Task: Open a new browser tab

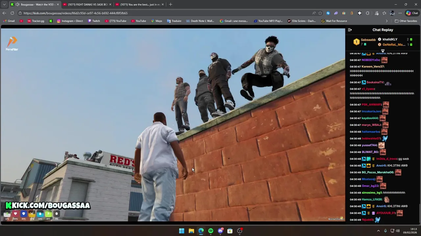Action: (170, 5)
